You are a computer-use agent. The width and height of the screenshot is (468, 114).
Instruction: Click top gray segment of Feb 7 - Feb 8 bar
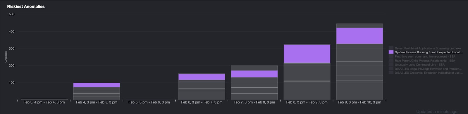coord(254,68)
